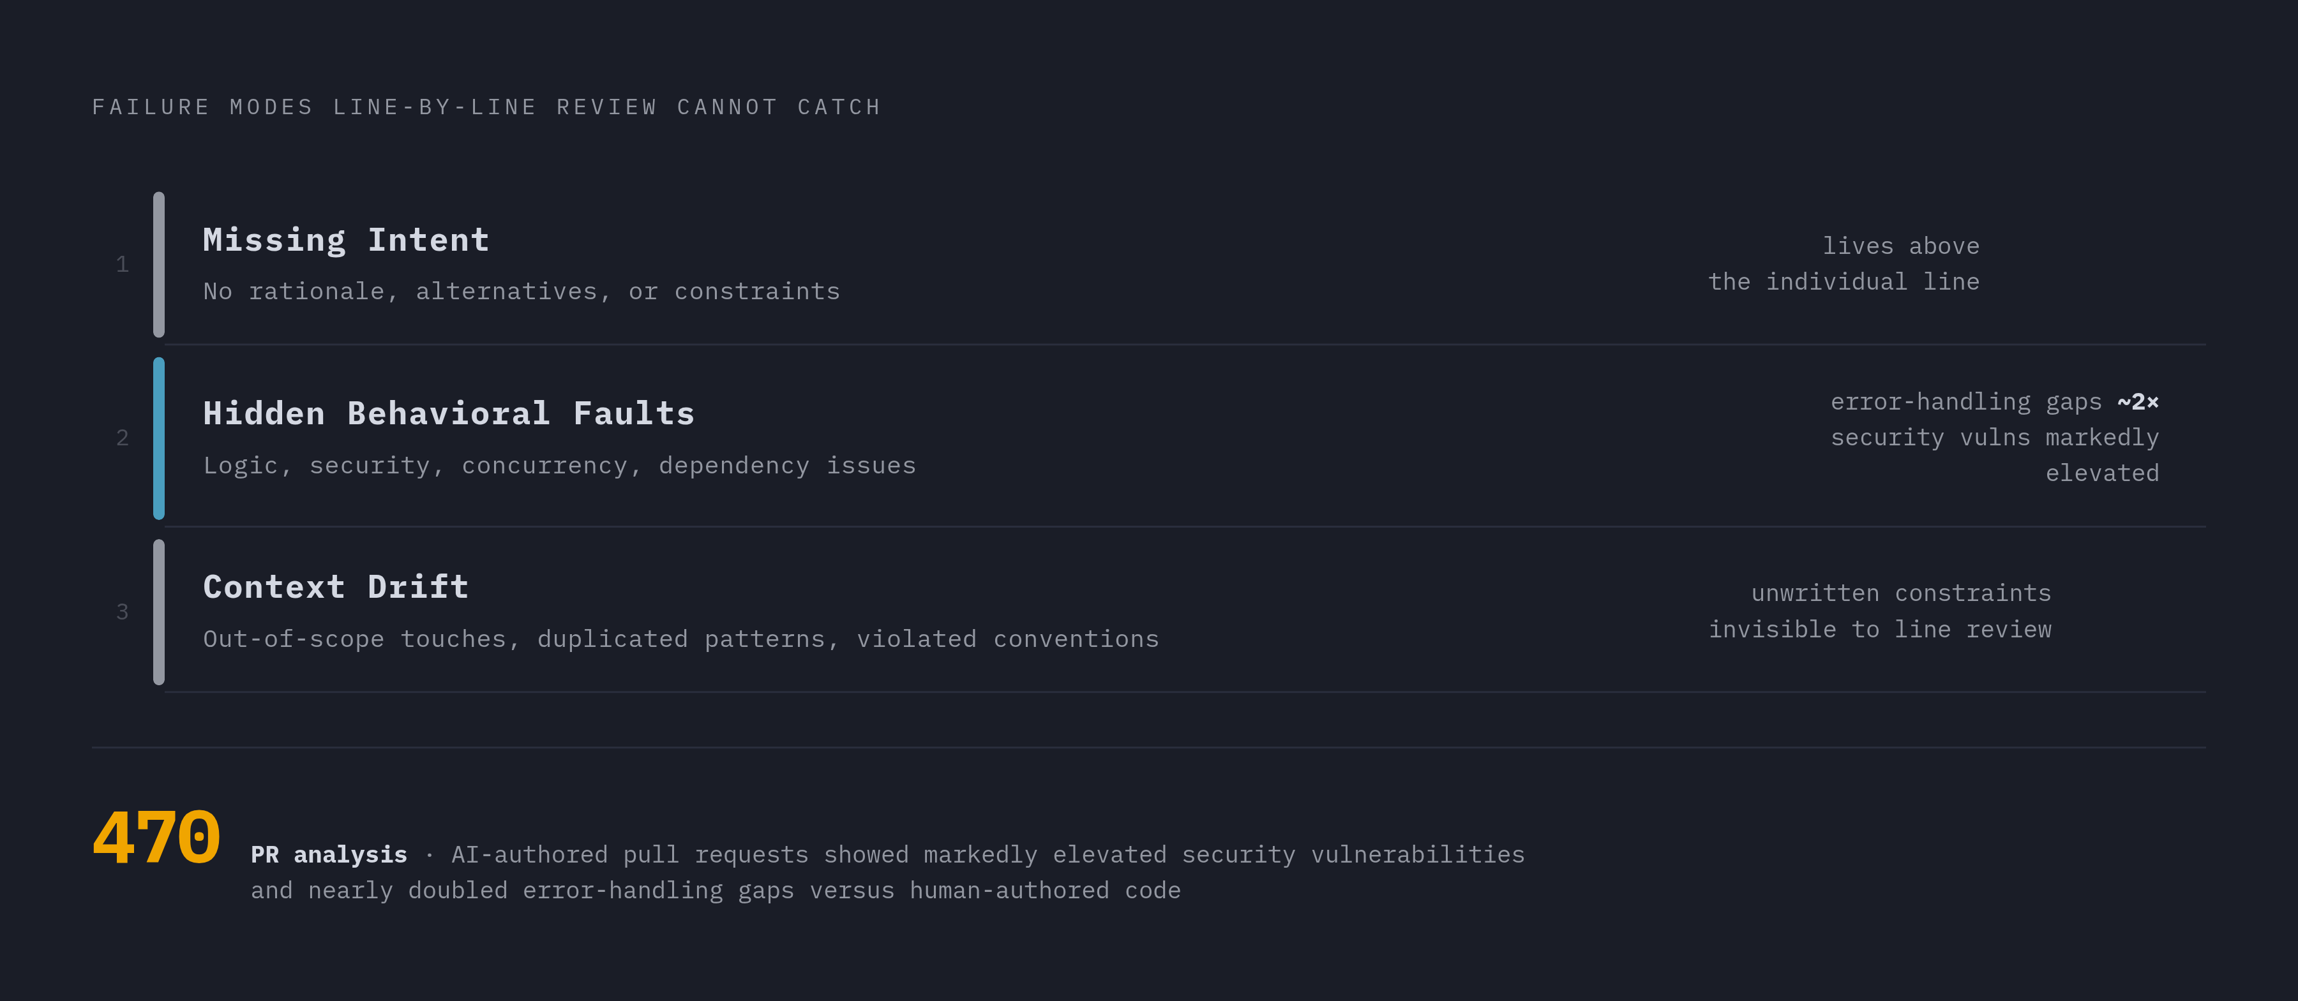This screenshot has height=1001, width=2298.
Task: Select the 'Missing Intent' heading
Action: [346, 241]
